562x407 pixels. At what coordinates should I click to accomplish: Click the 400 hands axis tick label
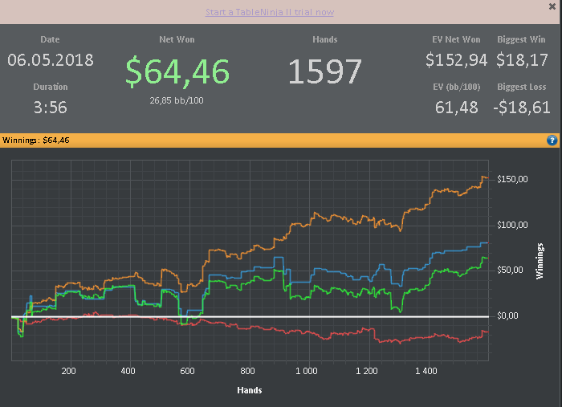(x=128, y=371)
